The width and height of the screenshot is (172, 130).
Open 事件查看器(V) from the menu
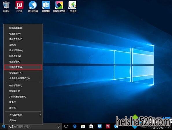coord(23,39)
